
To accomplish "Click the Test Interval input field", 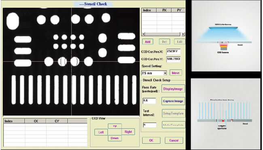I will 149,125.
